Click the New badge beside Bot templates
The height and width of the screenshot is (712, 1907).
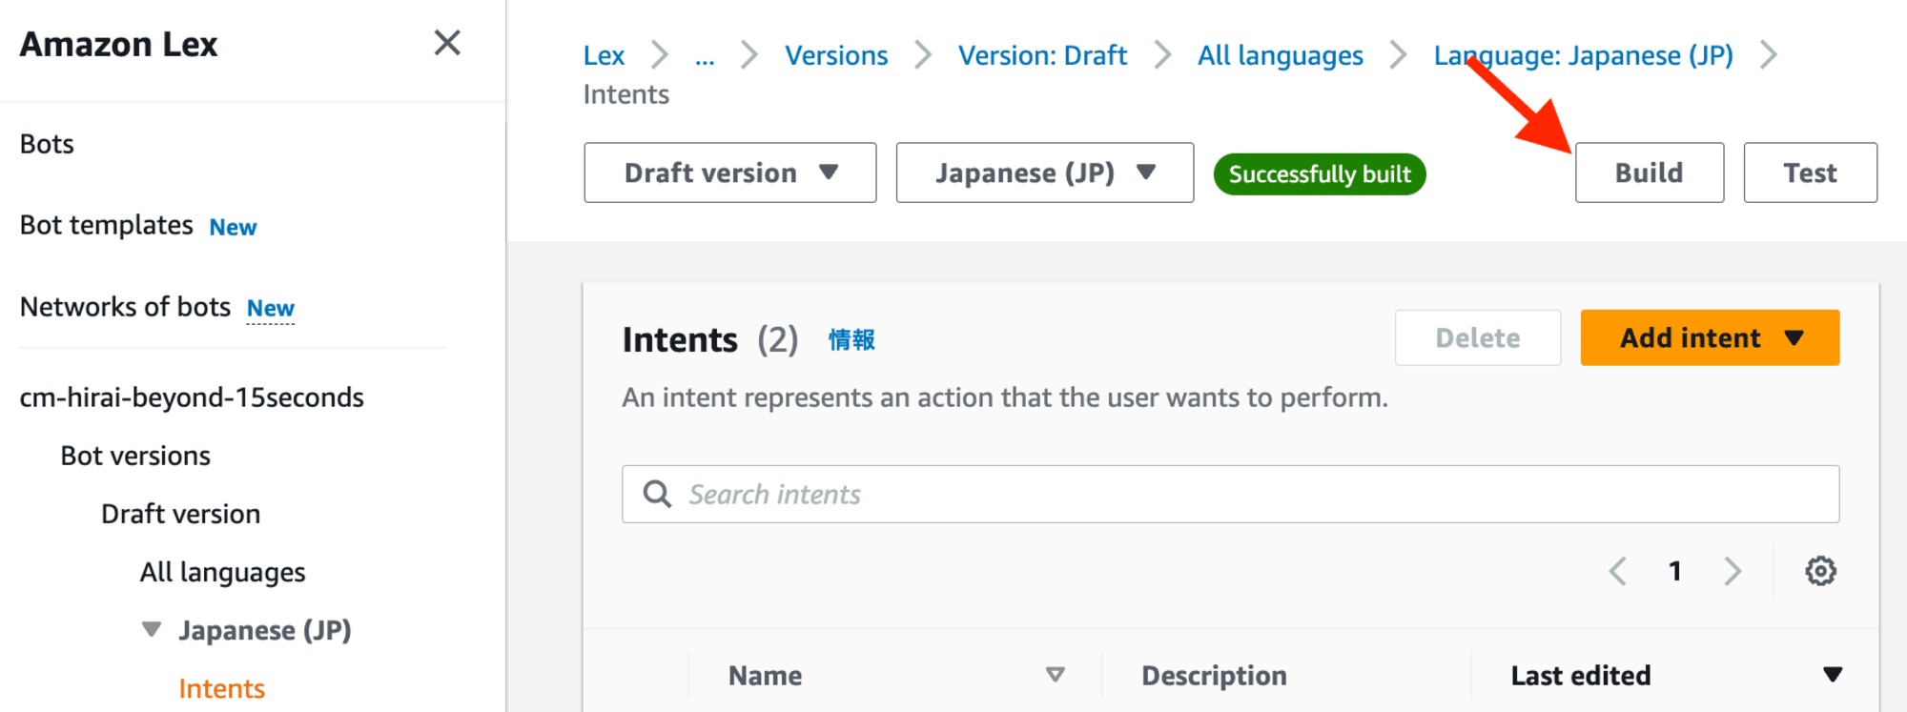tap(233, 228)
